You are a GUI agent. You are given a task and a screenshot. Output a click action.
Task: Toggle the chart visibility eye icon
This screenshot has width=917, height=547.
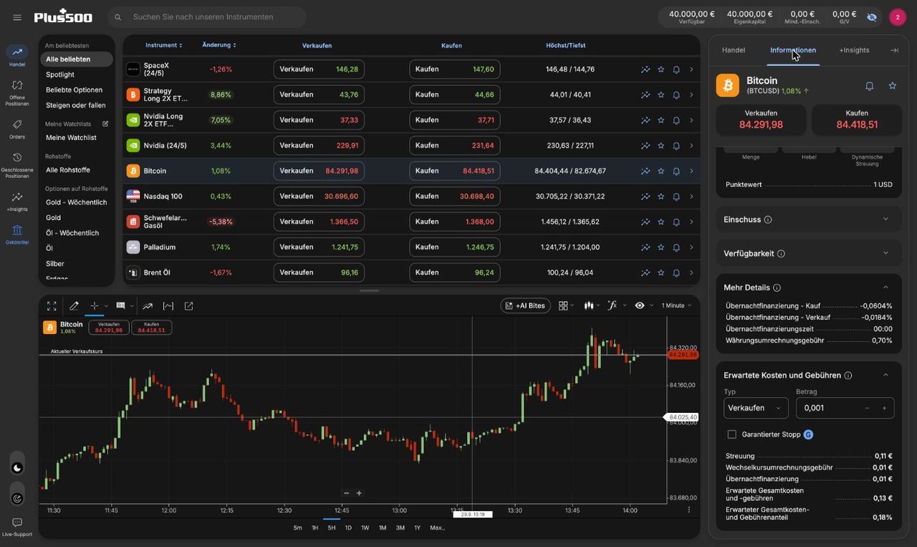(x=640, y=305)
